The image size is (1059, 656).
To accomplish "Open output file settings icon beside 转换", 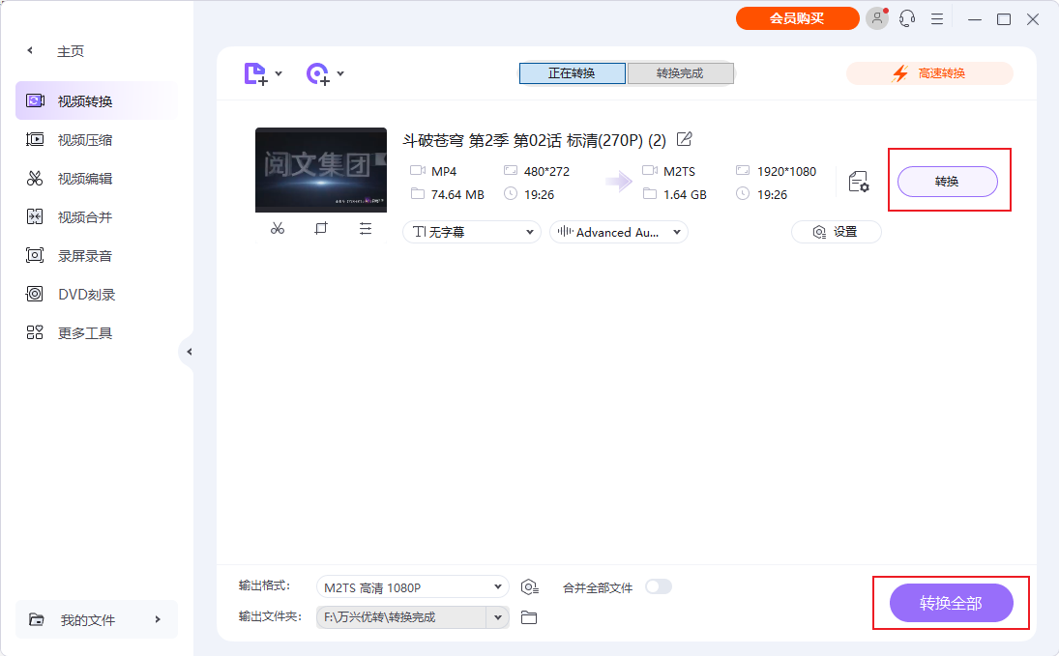I will click(858, 182).
